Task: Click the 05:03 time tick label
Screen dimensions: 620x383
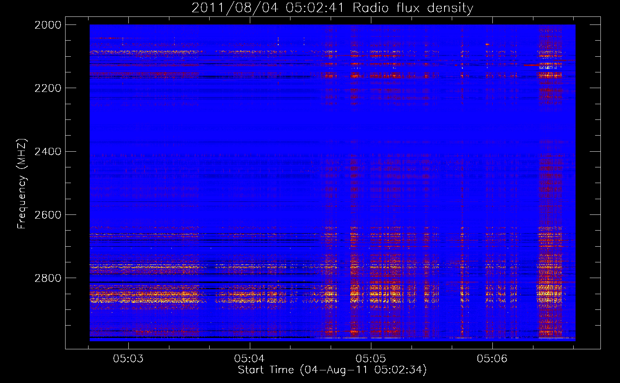Action: 128,358
